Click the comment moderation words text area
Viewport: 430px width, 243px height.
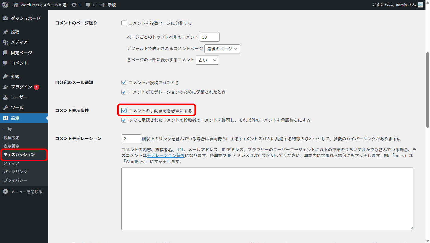[267, 199]
